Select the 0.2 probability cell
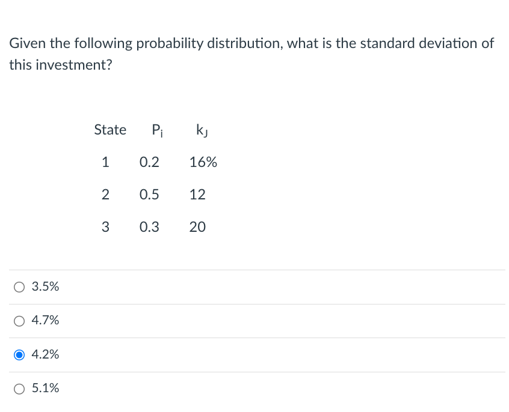The image size is (509, 412). pyautogui.click(x=149, y=162)
